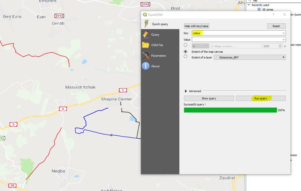This screenshot has width=301, height=191.
Task: Click the SE zones gear icon
Action: (259, 9)
